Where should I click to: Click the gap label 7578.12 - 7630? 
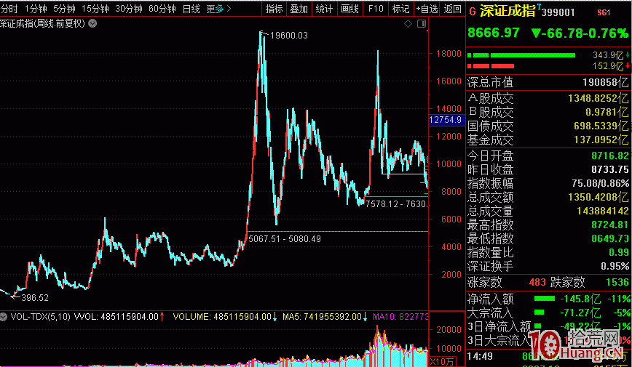(396, 204)
